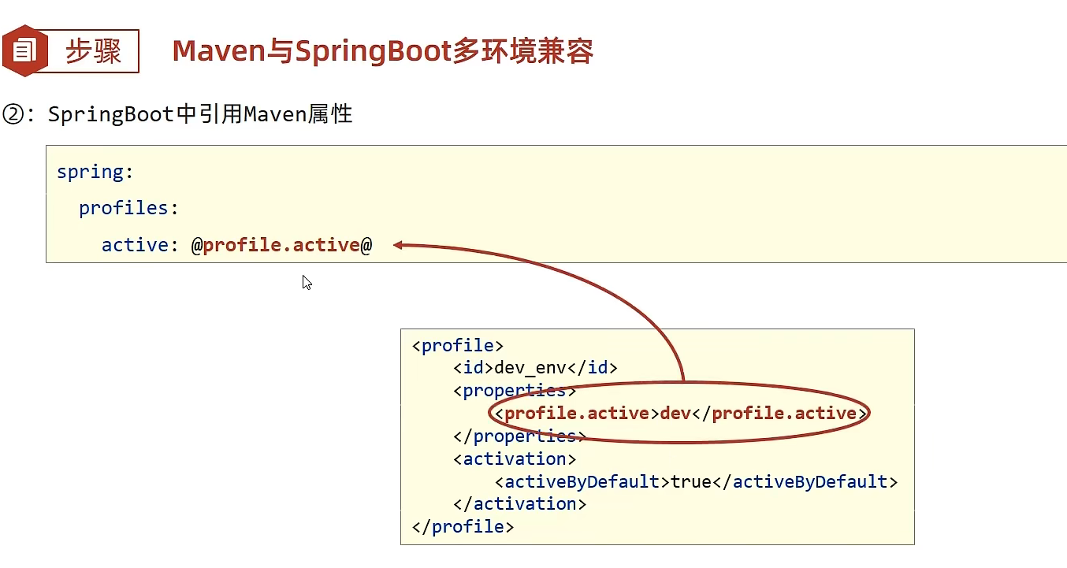The width and height of the screenshot is (1067, 568).
Task: Click the closing "</activation>" tag
Action: coord(519,503)
